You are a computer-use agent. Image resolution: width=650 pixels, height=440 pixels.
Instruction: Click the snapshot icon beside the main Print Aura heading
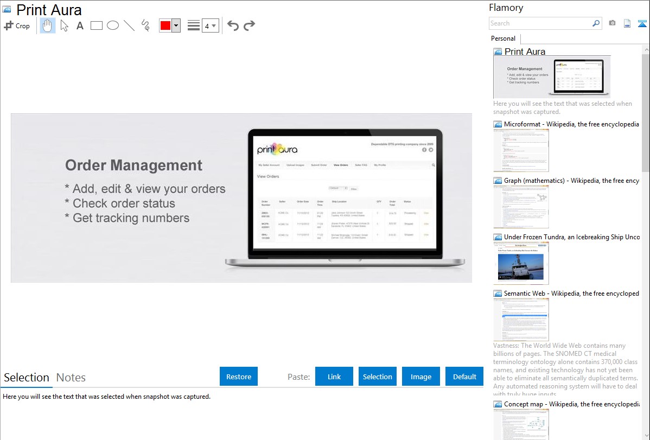pyautogui.click(x=7, y=9)
